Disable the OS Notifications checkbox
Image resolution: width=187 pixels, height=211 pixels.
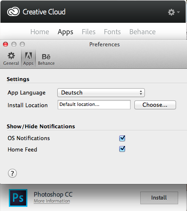click(x=122, y=138)
